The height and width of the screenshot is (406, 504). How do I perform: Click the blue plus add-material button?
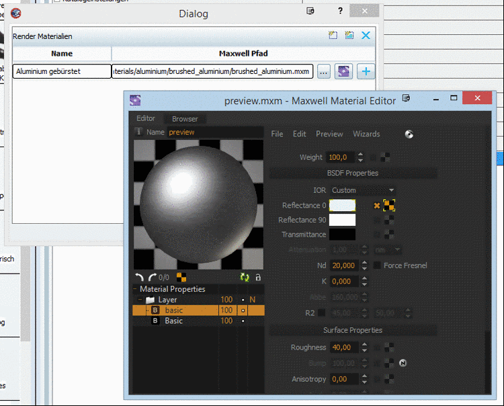click(x=366, y=71)
